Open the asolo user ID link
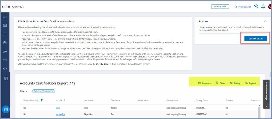 click(x=58, y=108)
